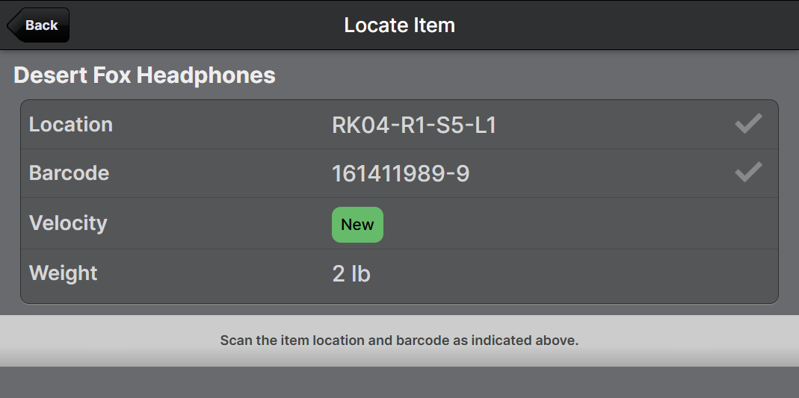
Task: Click the Location row checkmark icon
Action: [x=747, y=124]
